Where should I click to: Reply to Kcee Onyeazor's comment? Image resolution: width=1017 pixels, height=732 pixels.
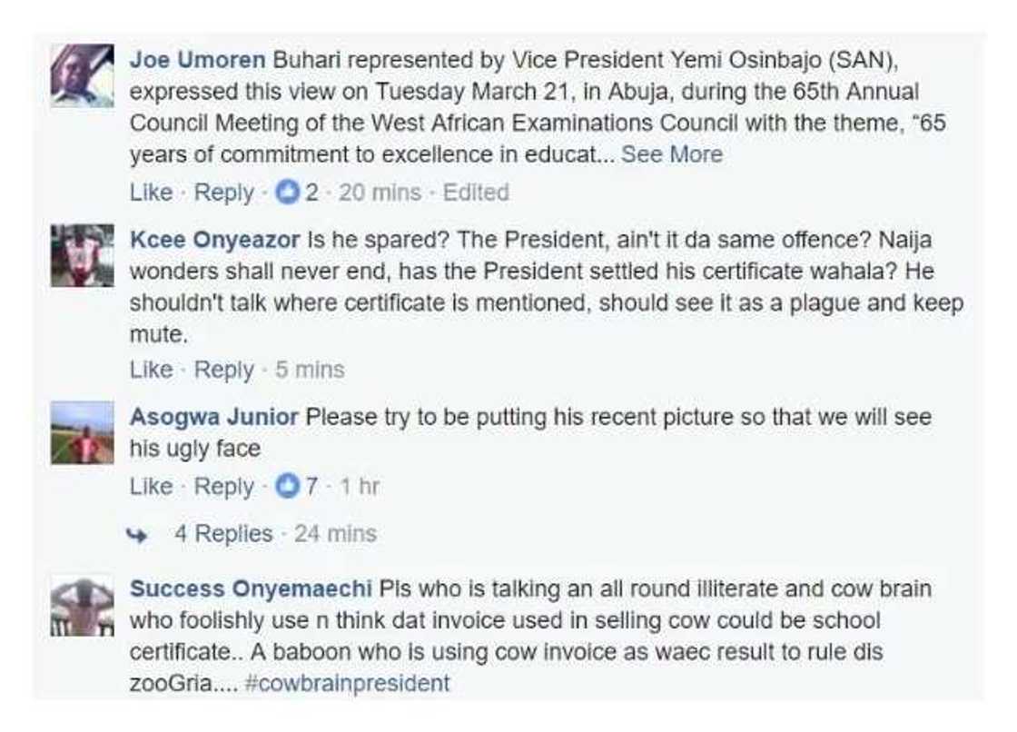click(226, 369)
